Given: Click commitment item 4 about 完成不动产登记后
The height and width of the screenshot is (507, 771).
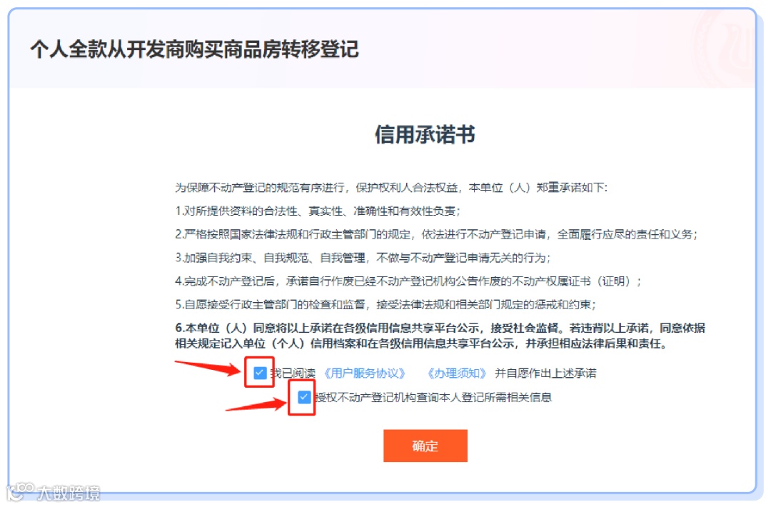Looking at the screenshot, I should (x=408, y=281).
